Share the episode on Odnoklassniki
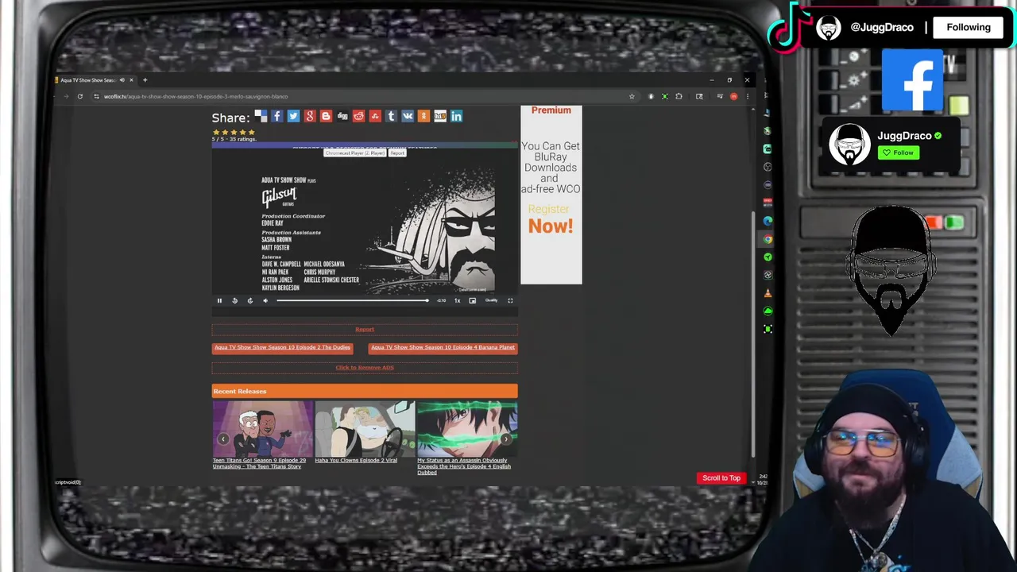 [x=423, y=116]
